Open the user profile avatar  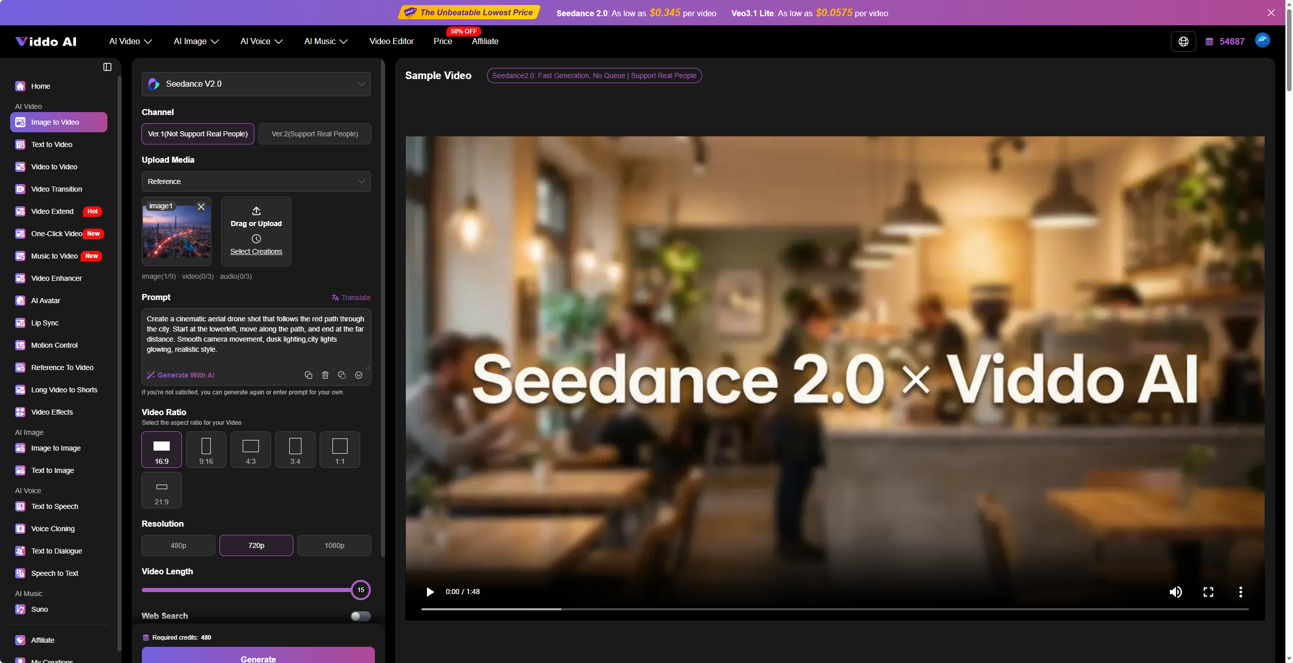click(1263, 41)
